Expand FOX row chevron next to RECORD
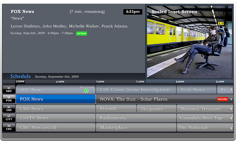Screen dimensions: 236x141 point(231,99)
